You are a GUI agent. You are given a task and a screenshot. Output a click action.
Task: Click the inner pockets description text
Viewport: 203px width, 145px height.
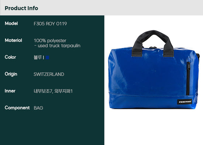(53, 91)
